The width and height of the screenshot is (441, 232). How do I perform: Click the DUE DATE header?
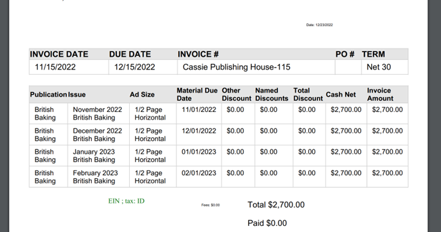(130, 54)
